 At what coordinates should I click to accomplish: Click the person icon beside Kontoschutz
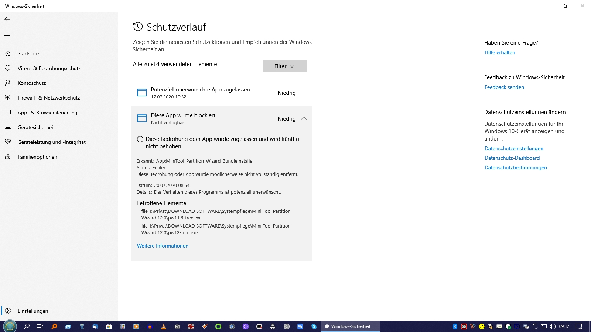pyautogui.click(x=8, y=83)
